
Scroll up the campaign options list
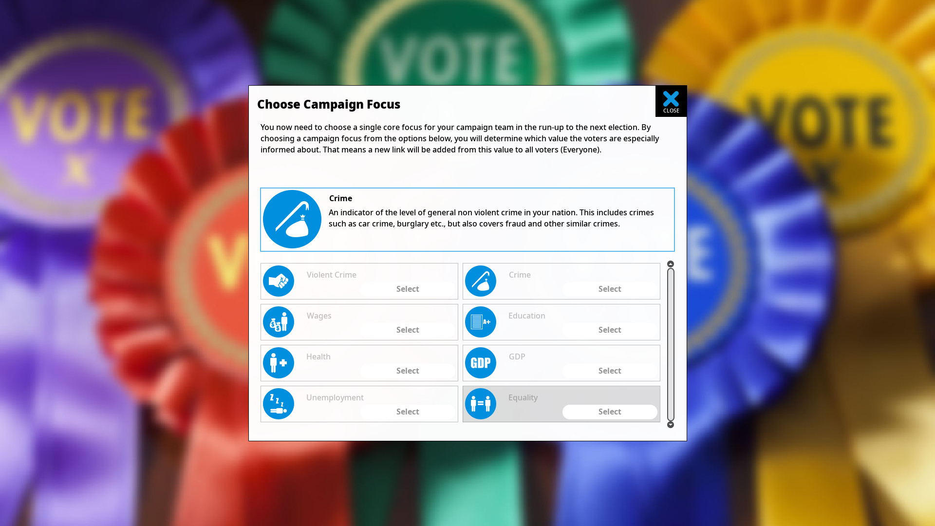pyautogui.click(x=671, y=264)
